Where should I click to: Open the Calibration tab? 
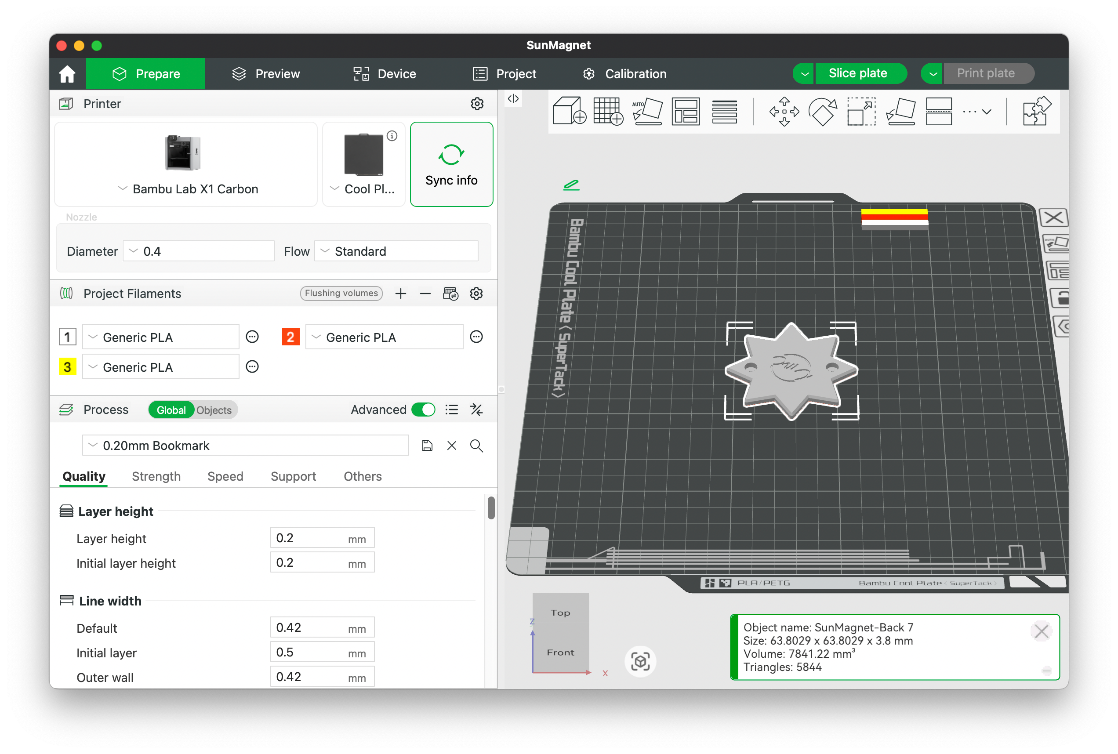click(x=624, y=73)
